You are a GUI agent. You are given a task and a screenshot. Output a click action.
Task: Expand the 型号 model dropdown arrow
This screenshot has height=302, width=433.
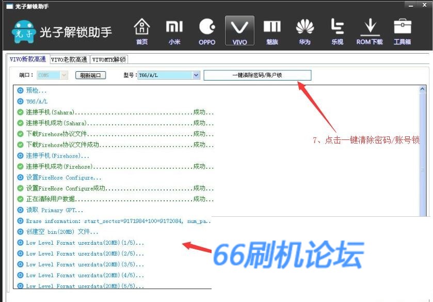(196, 75)
